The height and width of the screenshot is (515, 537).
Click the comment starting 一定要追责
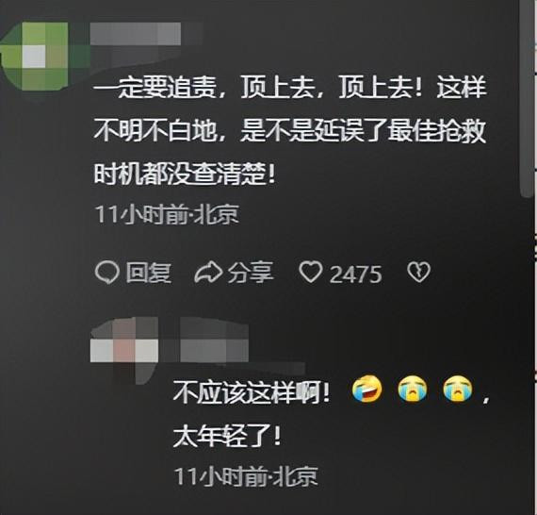tap(290, 130)
